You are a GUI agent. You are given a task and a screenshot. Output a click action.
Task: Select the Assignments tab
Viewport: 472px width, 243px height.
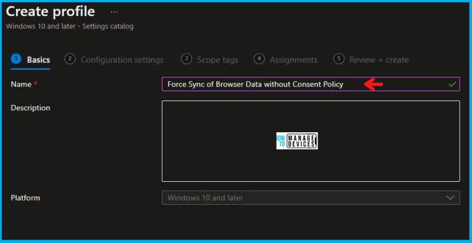pos(293,60)
